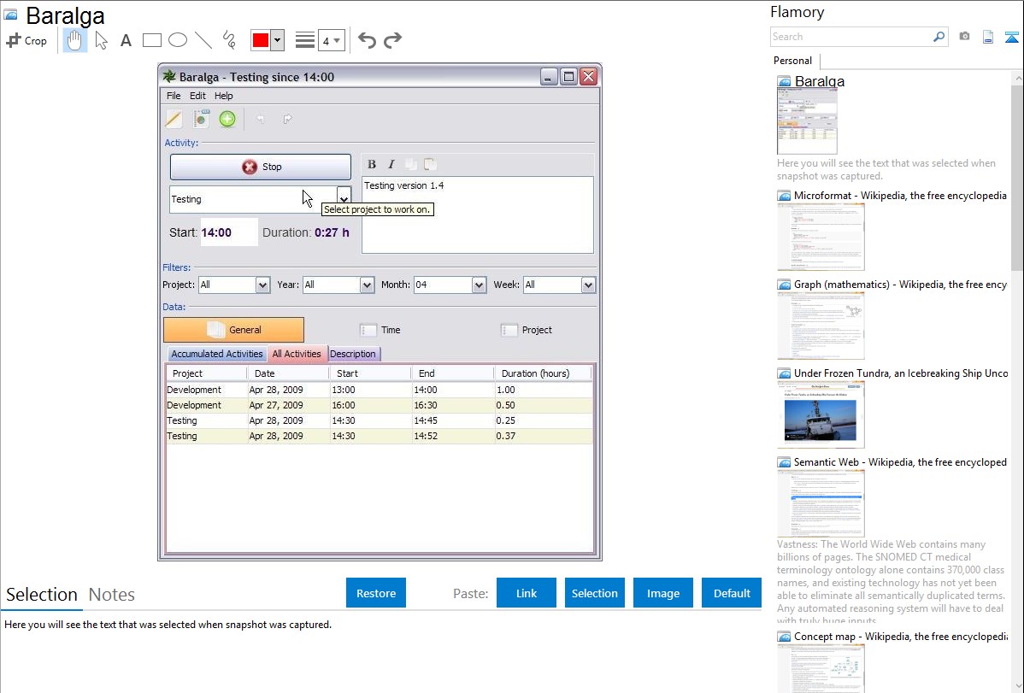This screenshot has width=1024, height=693.
Task: Click the red annotation color swatch
Action: coord(261,40)
